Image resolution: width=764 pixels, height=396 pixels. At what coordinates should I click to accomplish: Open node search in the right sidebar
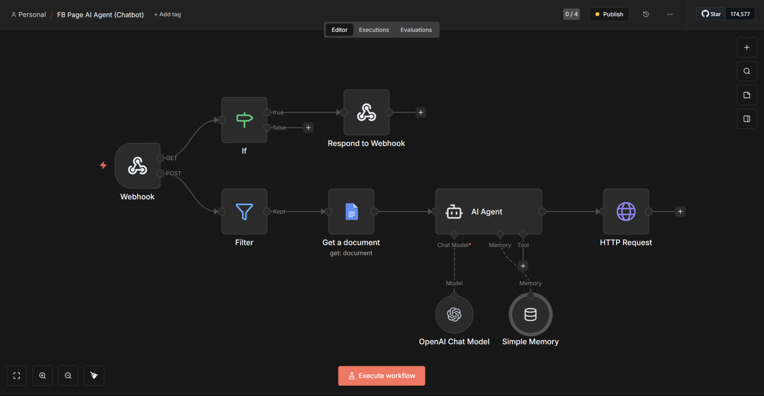click(x=746, y=71)
